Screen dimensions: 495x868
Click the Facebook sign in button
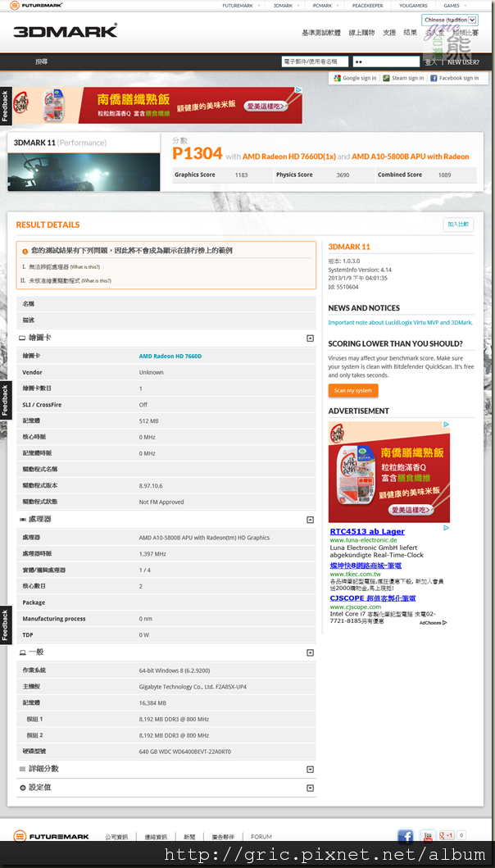pos(455,78)
